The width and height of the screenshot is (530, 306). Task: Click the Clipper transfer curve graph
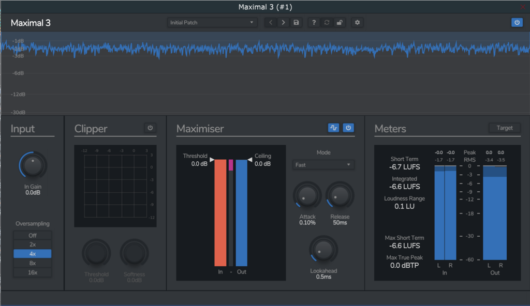[115, 186]
